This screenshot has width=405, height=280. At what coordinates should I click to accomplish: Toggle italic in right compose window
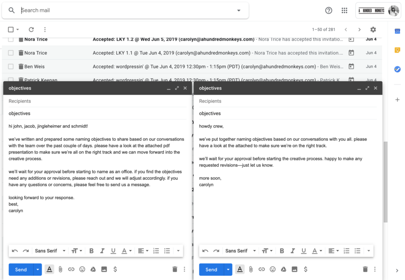coord(293,251)
